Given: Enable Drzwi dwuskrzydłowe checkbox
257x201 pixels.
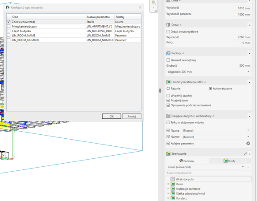Looking at the screenshot, I should coord(168,32).
